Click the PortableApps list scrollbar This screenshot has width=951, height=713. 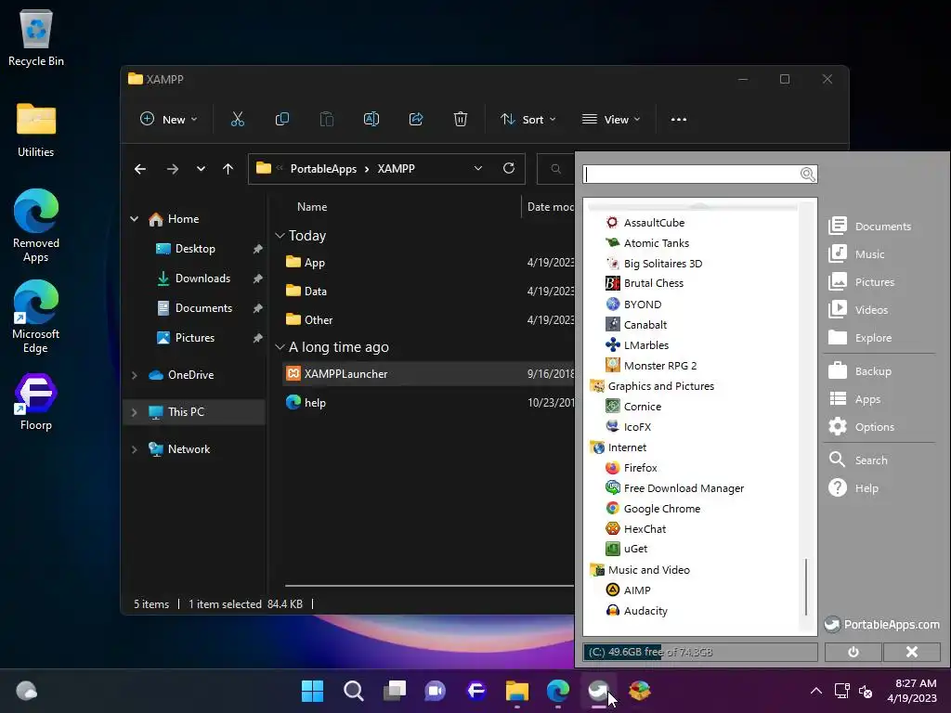(806, 587)
